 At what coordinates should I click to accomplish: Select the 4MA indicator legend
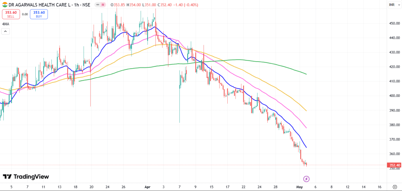pyautogui.click(x=5, y=24)
